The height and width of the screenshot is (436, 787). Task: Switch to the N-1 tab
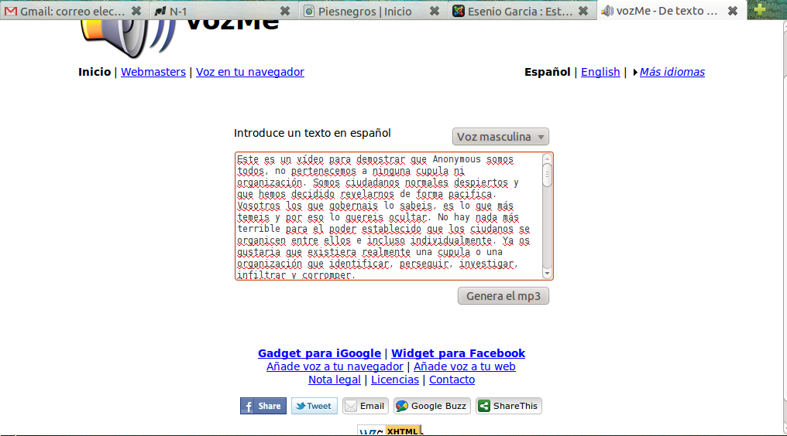coord(223,11)
